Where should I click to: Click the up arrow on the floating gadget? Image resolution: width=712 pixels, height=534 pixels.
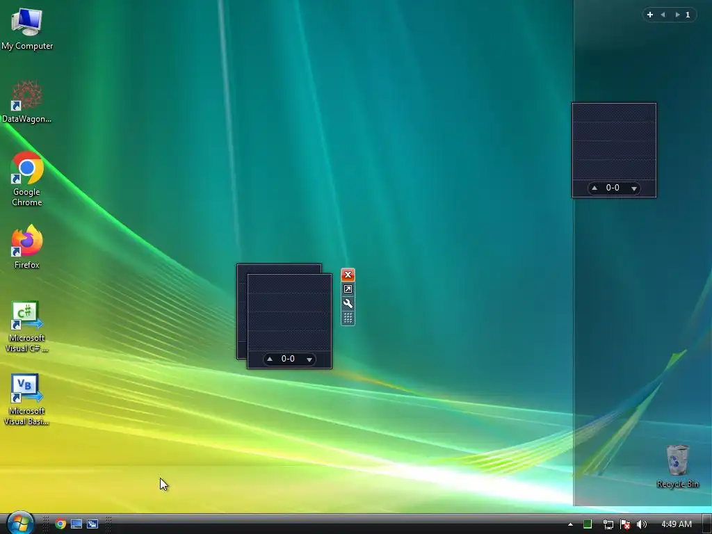270,359
